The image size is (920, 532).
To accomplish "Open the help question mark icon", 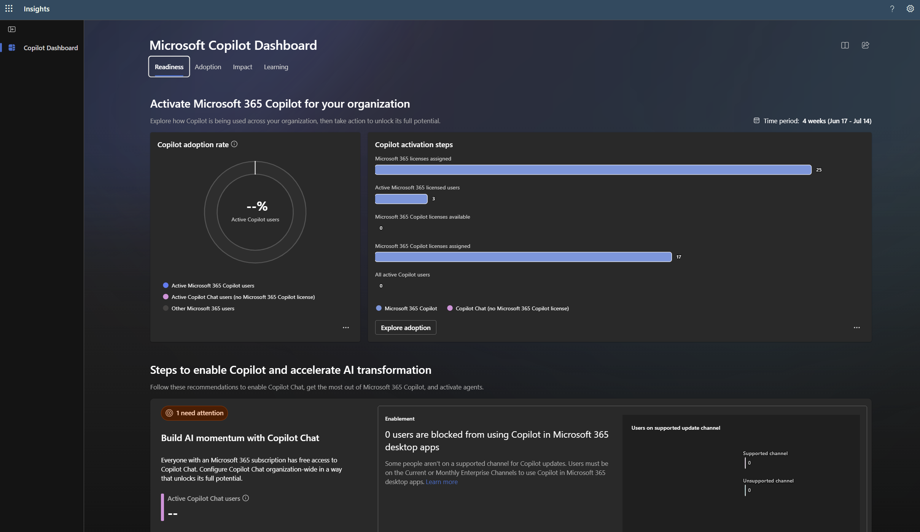I will 892,8.
